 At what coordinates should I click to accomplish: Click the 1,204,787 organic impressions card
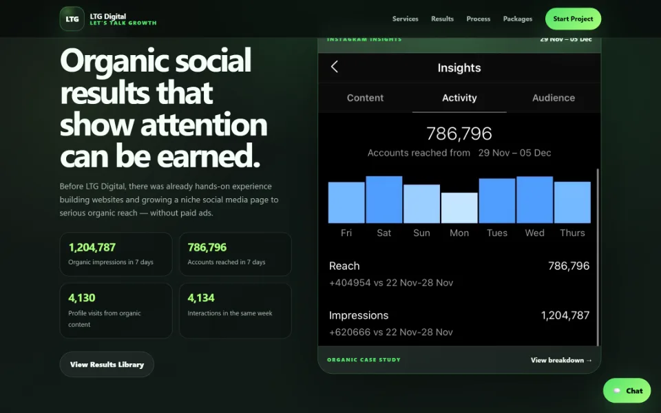tap(116, 254)
